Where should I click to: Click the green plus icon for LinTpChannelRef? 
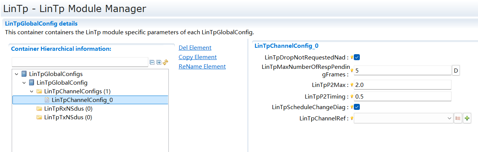(467, 119)
